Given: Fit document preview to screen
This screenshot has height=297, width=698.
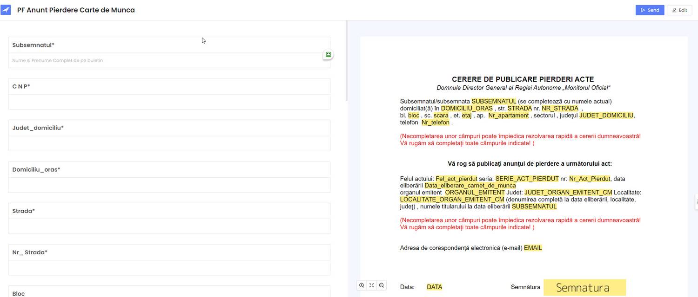Looking at the screenshot, I should (x=371, y=285).
